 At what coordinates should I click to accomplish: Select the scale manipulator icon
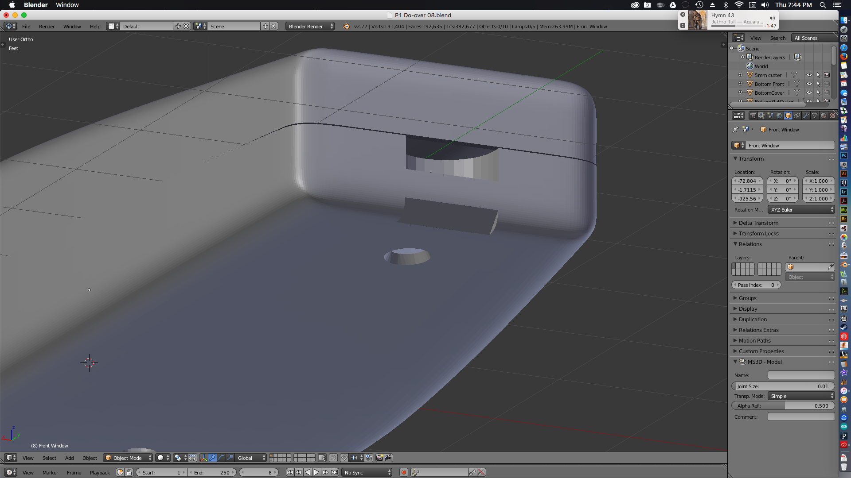[x=230, y=458]
